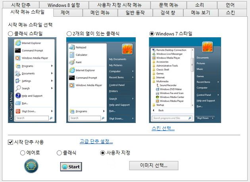Switch to the 문맥 메뉴 tab
This screenshot has height=182, width=250.
pos(168,5)
